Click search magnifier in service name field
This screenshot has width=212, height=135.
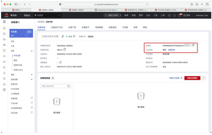point(68,86)
